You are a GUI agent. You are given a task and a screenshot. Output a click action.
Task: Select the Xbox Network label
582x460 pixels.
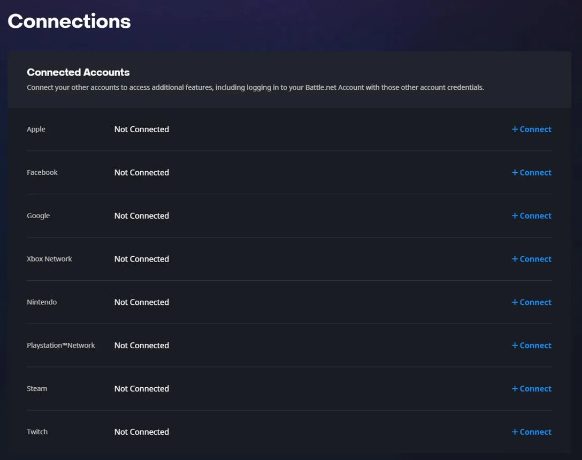click(49, 259)
